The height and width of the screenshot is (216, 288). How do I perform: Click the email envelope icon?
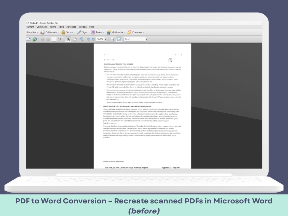tap(28, 39)
